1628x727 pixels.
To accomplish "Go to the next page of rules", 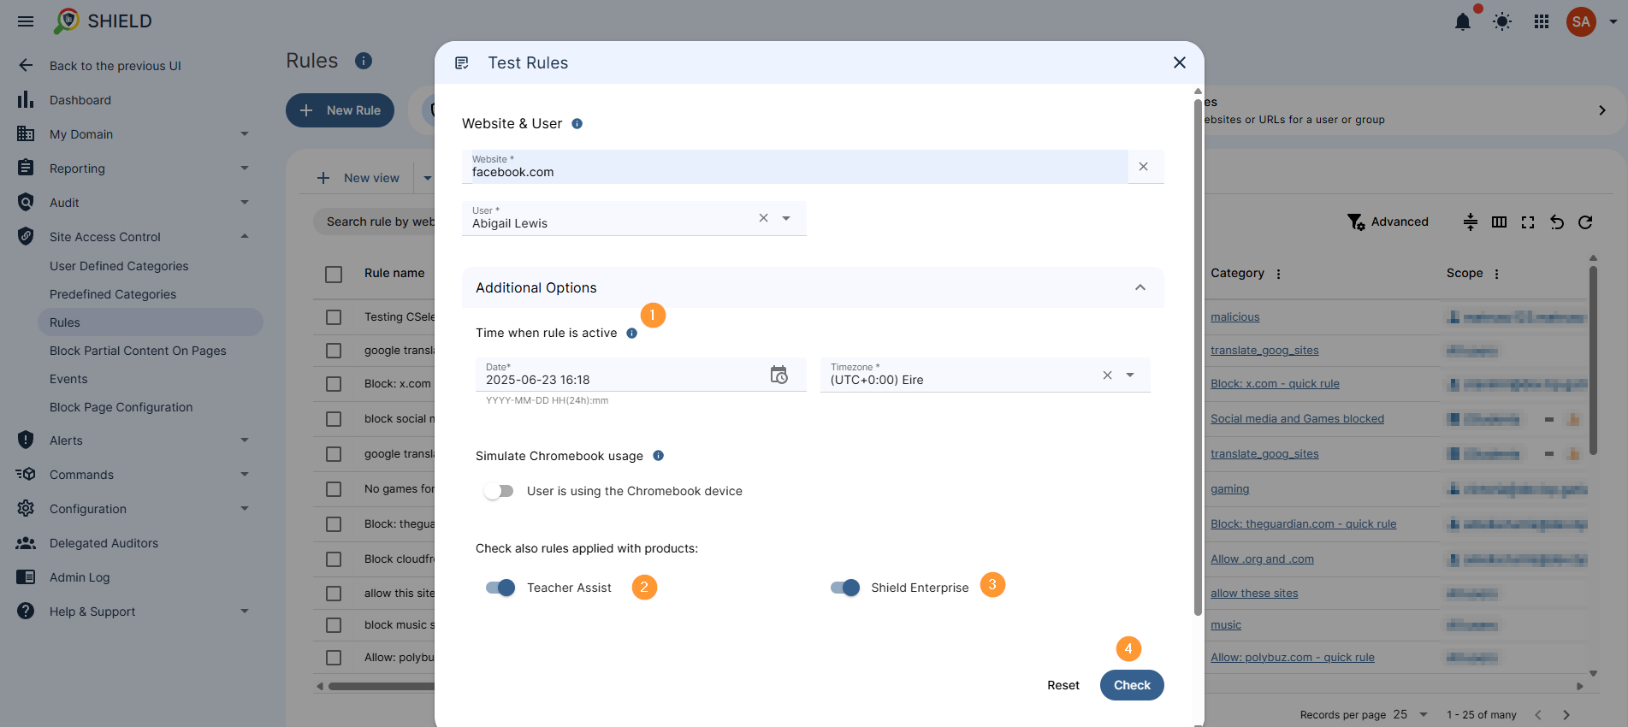I will (1566, 714).
